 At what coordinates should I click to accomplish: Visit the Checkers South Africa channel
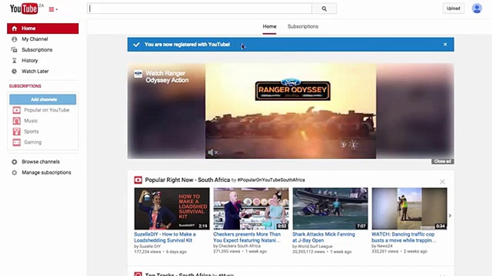pos(239,246)
